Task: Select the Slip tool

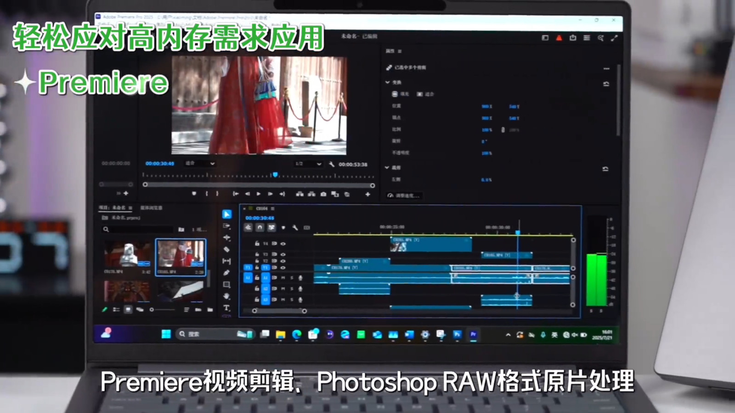Action: [x=226, y=261]
